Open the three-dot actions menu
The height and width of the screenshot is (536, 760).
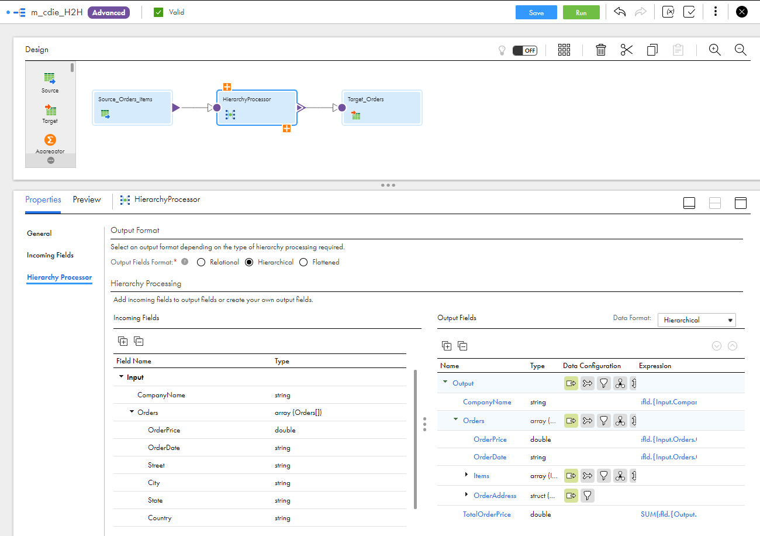[x=716, y=12]
